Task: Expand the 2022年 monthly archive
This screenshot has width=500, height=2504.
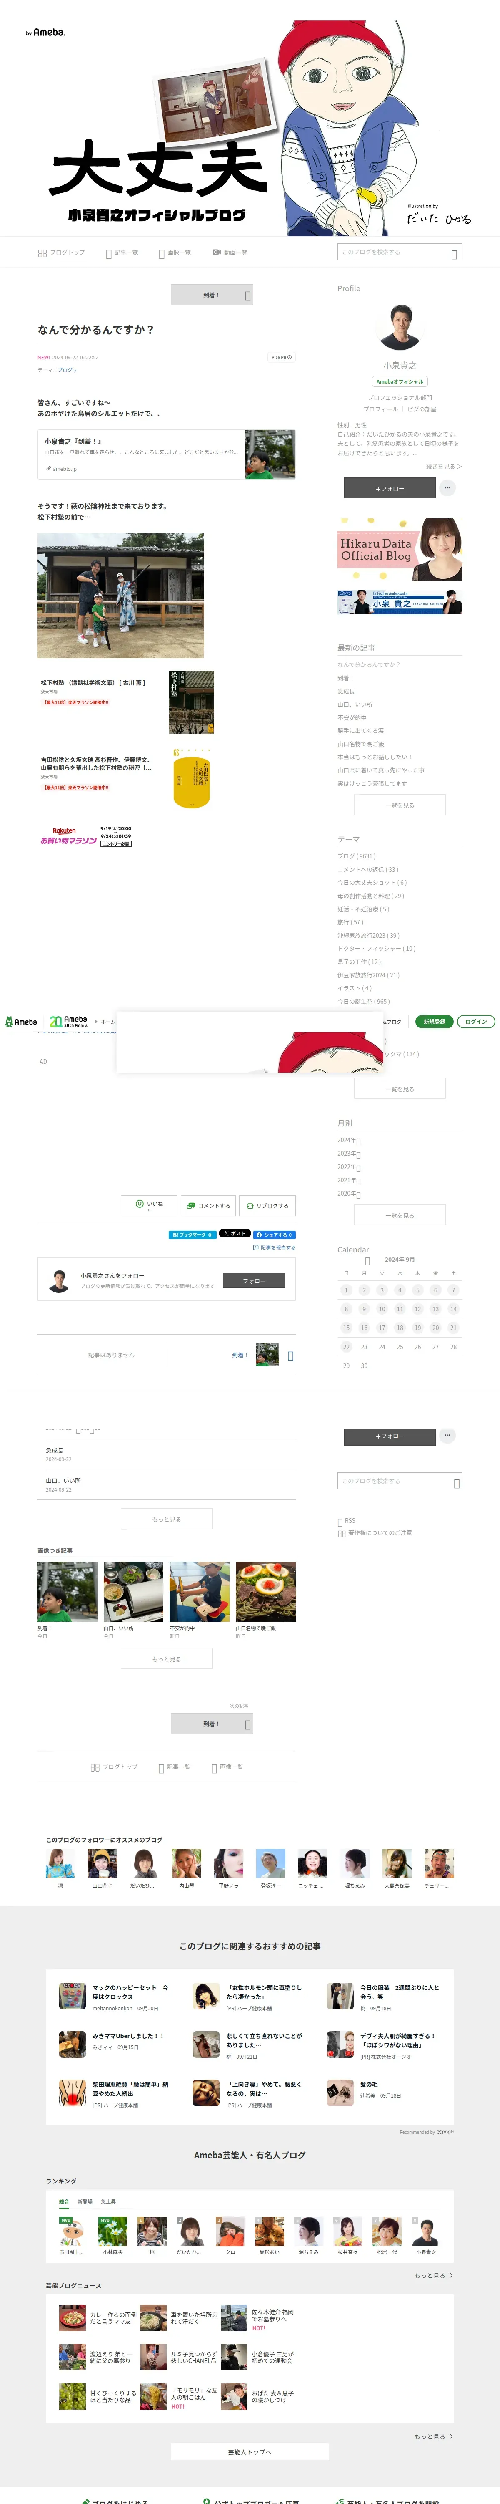Action: 349,1166
